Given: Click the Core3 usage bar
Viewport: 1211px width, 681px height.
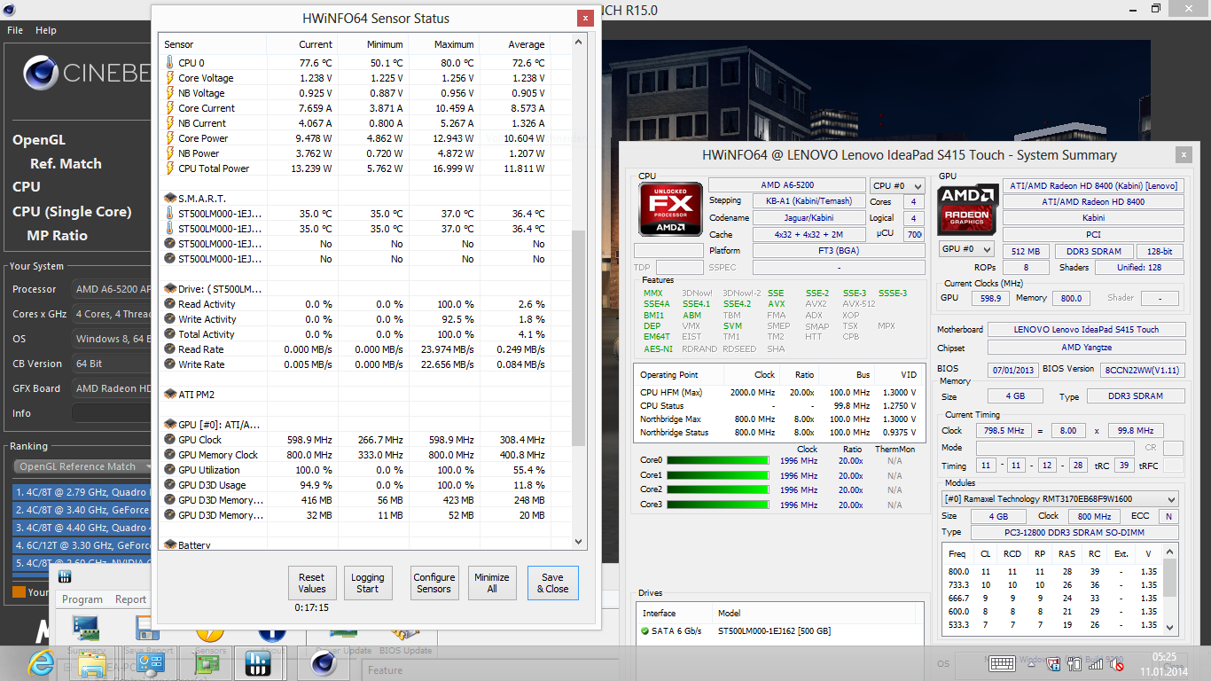Looking at the screenshot, I should pos(717,505).
